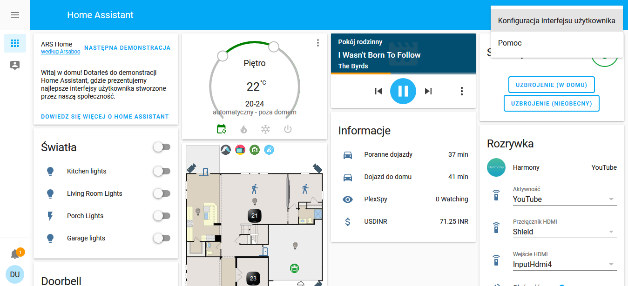Skip to the next track
This screenshot has height=286, width=628.
point(428,91)
